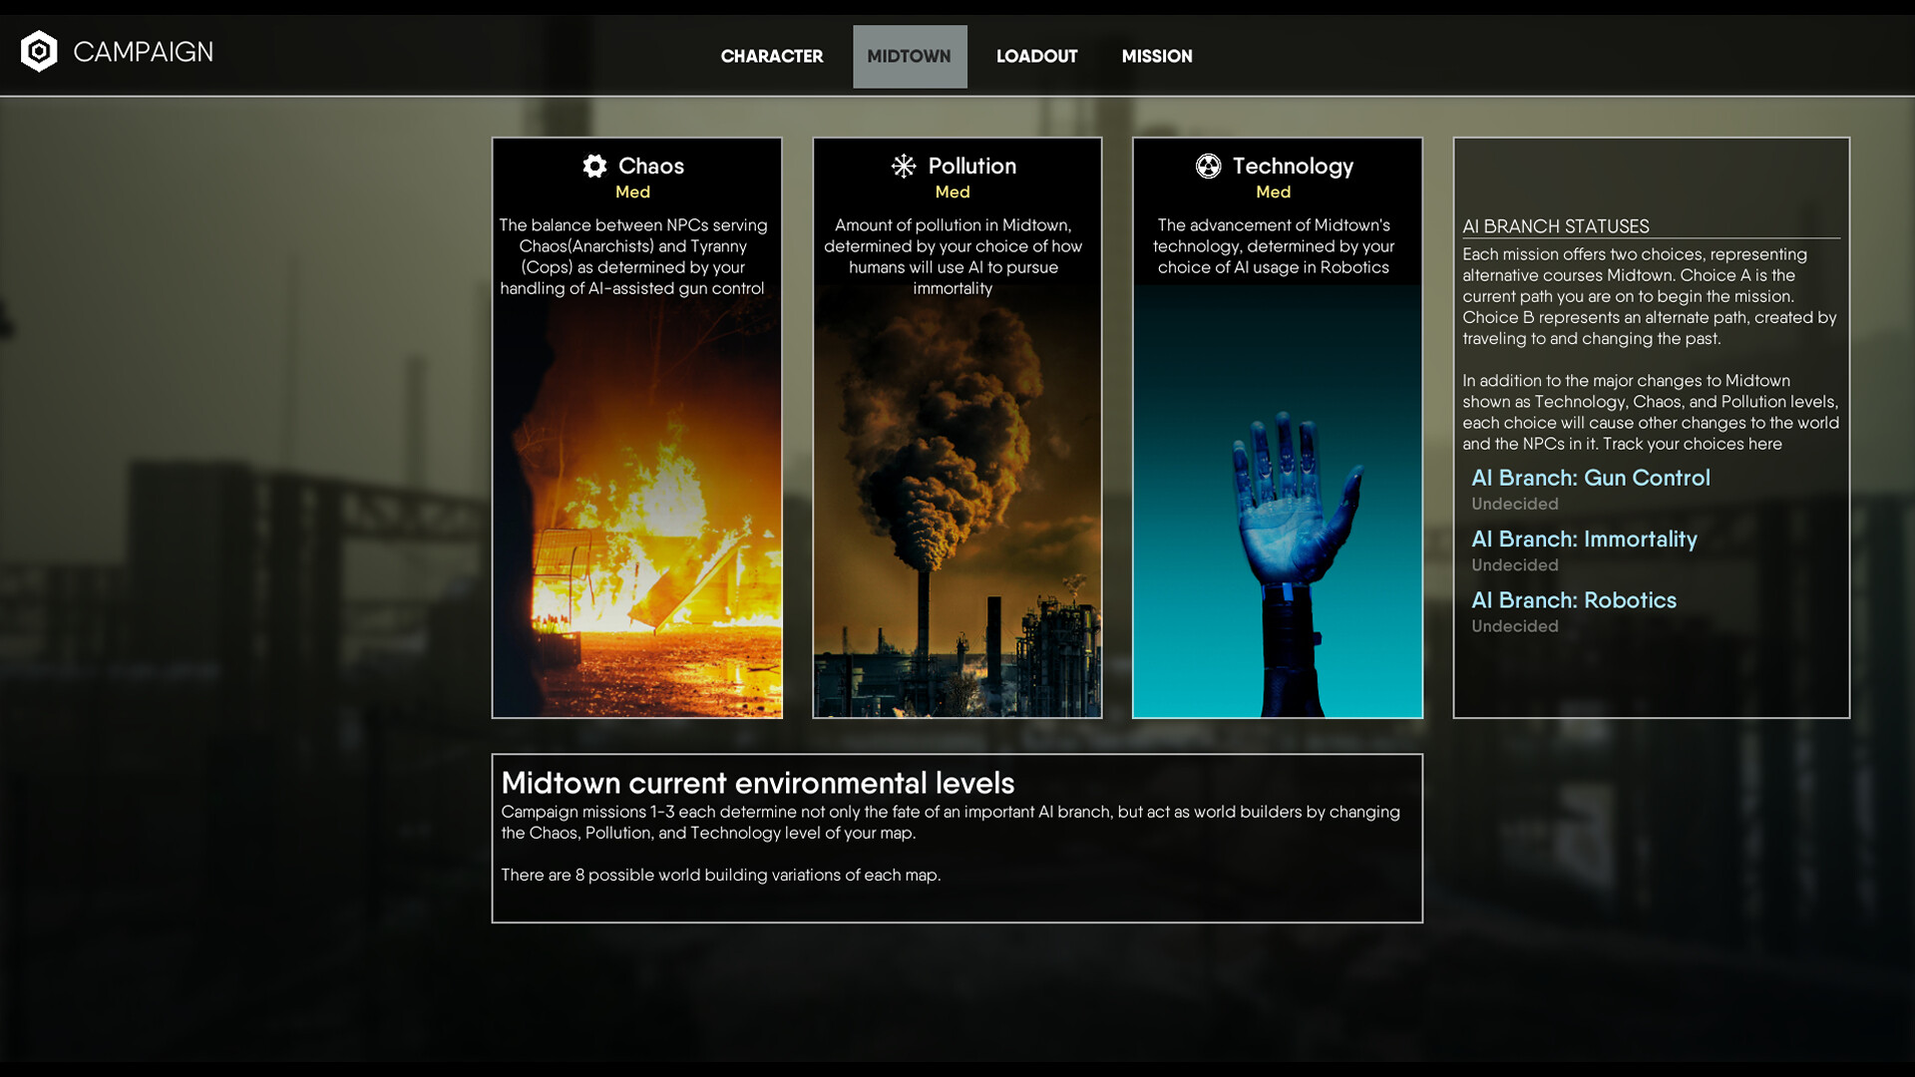
Task: Click the Pollution snowflake icon
Action: tap(904, 166)
